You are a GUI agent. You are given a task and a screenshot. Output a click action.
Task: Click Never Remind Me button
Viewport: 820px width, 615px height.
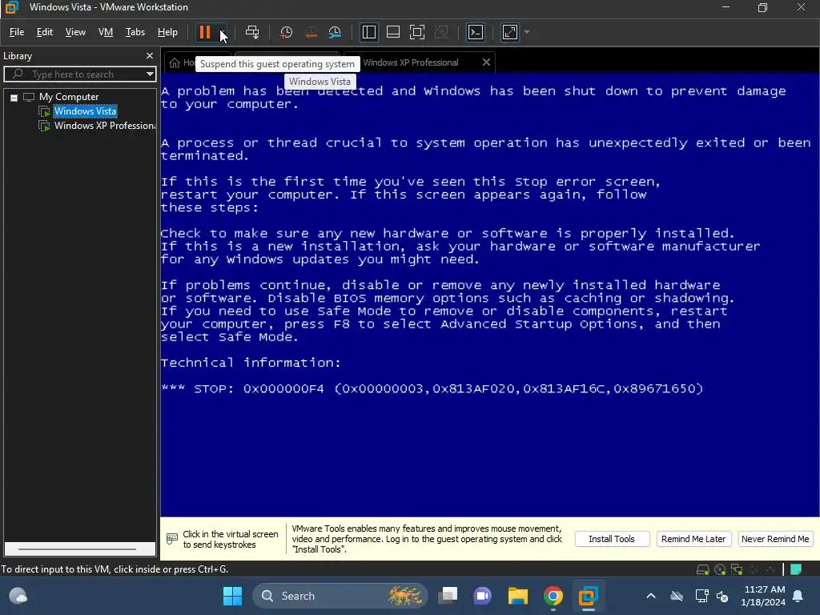(775, 539)
